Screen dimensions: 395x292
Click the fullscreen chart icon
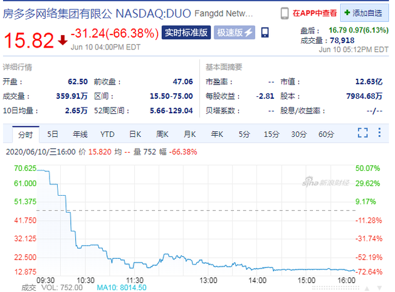[363, 133]
